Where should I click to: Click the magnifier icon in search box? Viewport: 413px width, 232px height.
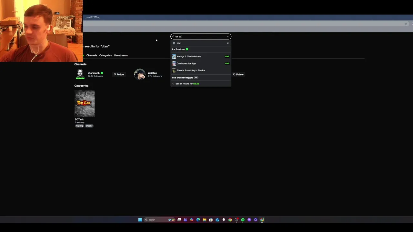(x=173, y=36)
